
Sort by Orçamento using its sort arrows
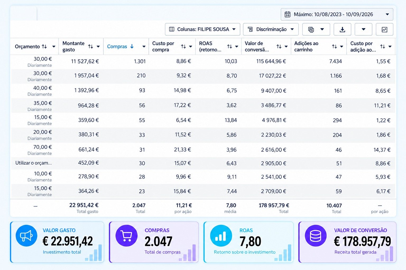pyautogui.click(x=44, y=46)
